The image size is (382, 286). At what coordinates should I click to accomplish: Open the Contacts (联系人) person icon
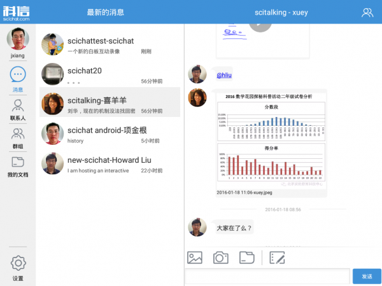tap(18, 106)
